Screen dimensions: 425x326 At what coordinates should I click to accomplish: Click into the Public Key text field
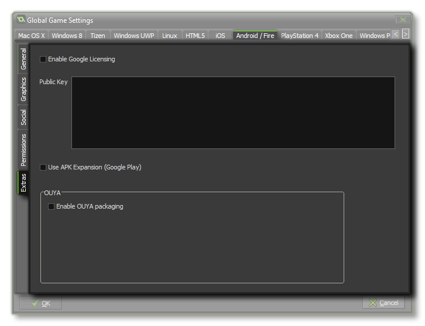tap(233, 112)
